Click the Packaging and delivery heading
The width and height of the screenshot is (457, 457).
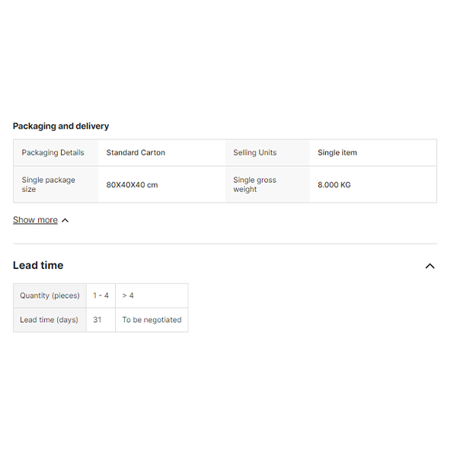tap(61, 126)
